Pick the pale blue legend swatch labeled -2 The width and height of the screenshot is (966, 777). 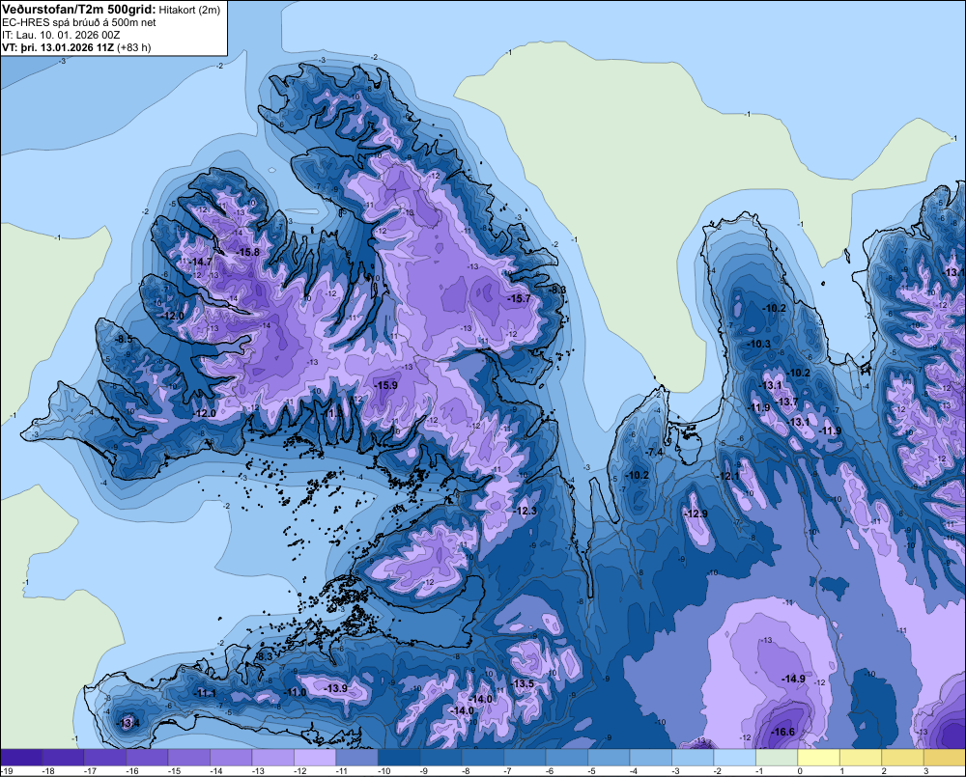734,758
